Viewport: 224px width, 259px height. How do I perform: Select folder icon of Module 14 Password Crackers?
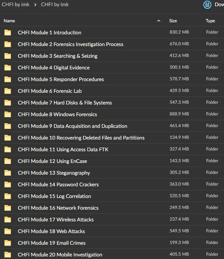coord(8,184)
